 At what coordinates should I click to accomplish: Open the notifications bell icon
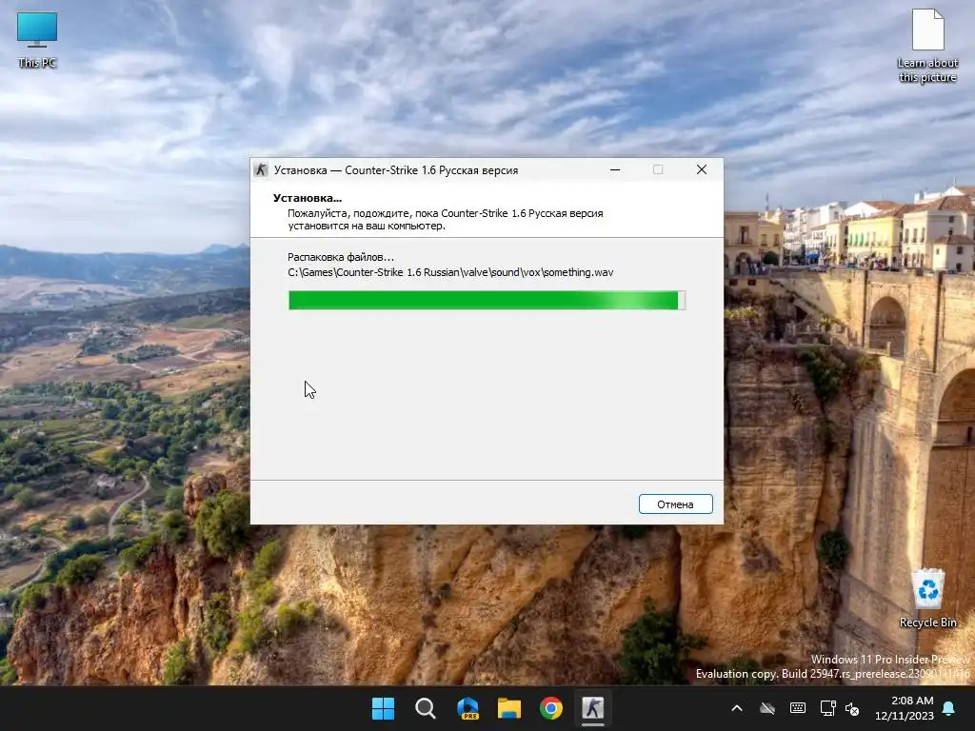tap(949, 708)
